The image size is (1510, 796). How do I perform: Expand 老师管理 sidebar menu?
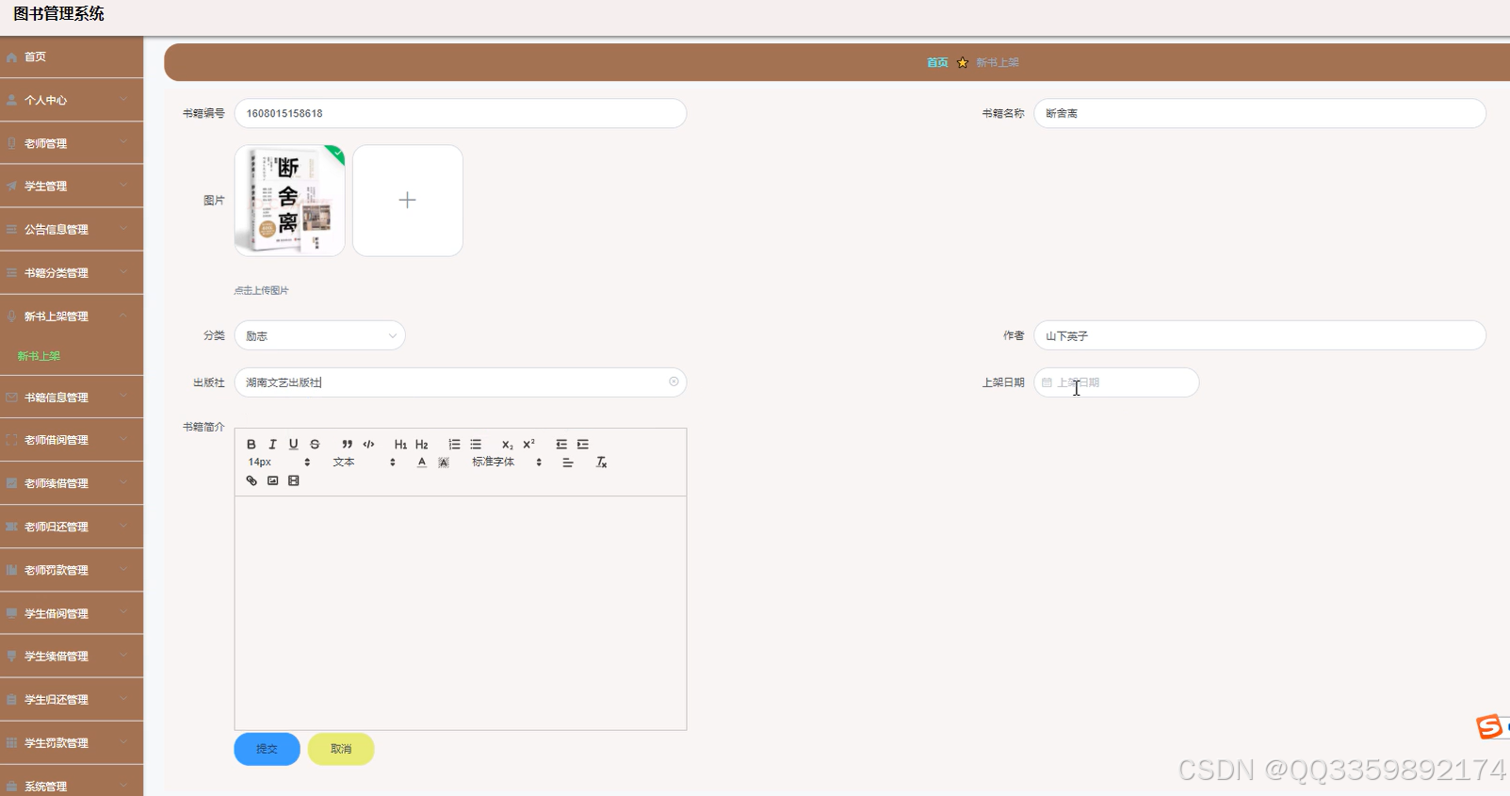pyautogui.click(x=72, y=143)
